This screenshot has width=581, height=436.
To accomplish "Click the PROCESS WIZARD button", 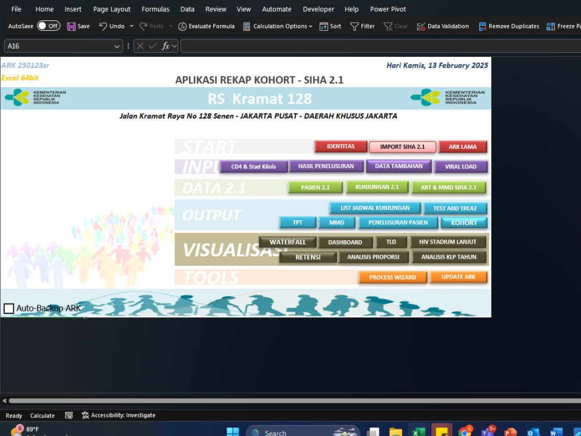I will pyautogui.click(x=392, y=277).
